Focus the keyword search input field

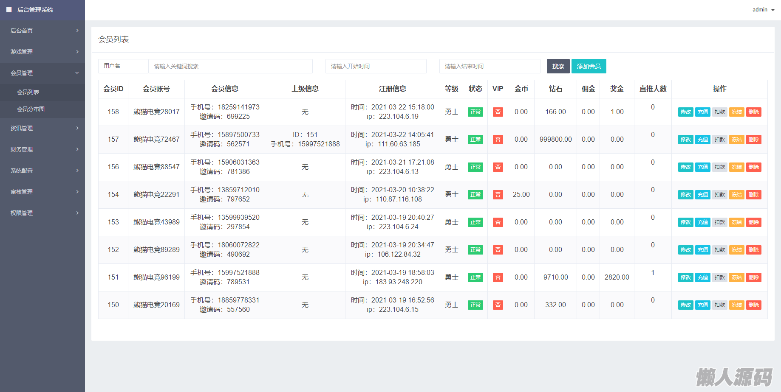pyautogui.click(x=230, y=66)
